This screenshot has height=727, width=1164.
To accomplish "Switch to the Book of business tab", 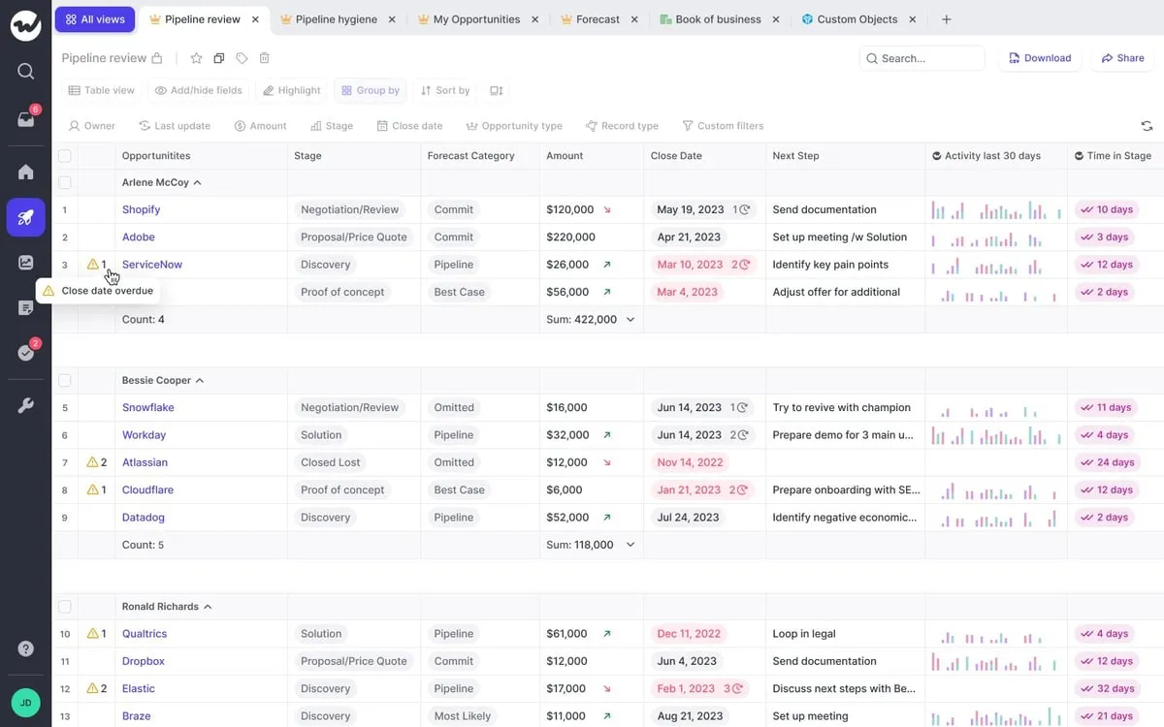I will pyautogui.click(x=719, y=19).
